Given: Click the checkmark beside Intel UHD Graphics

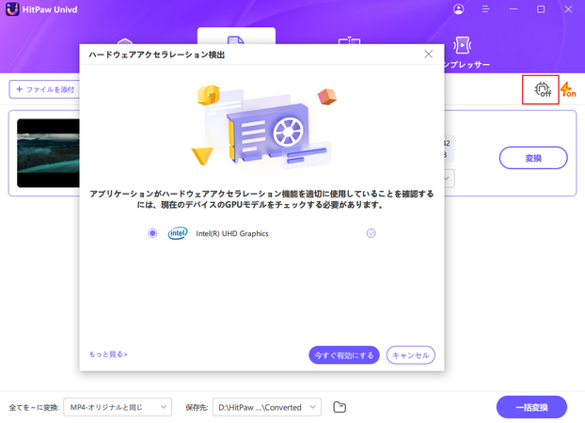Looking at the screenshot, I should tap(371, 233).
